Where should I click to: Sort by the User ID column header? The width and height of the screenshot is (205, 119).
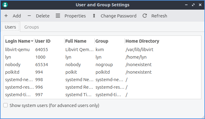click(43, 41)
